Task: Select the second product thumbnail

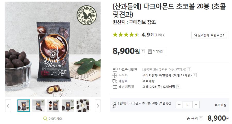Action: [38, 106]
